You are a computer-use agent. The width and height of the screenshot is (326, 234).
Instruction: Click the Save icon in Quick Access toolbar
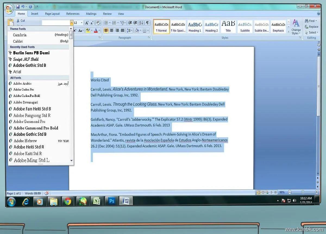[x=18, y=7]
